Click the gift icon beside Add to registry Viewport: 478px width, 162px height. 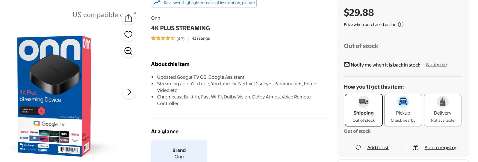coord(415,147)
